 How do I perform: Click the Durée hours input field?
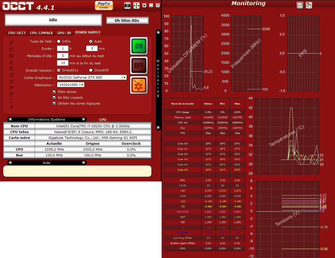(x=62, y=49)
